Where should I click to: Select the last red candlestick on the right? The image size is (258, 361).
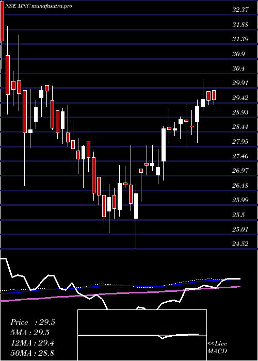pyautogui.click(x=214, y=95)
